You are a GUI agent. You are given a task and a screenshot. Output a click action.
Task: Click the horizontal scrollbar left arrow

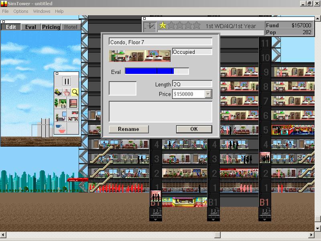point(4,235)
